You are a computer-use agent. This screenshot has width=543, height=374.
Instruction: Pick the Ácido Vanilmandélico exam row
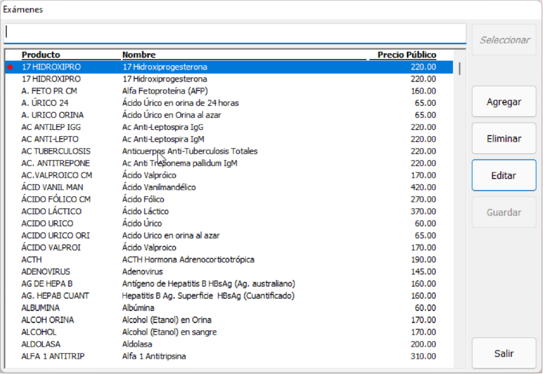(x=159, y=187)
